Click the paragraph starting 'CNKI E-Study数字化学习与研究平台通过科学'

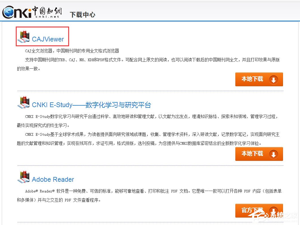tap(148, 121)
